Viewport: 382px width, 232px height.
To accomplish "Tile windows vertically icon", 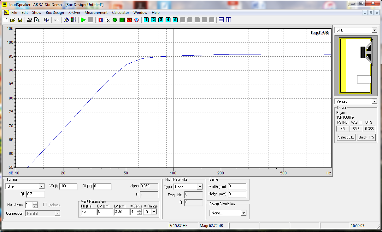I will click(x=229, y=20).
